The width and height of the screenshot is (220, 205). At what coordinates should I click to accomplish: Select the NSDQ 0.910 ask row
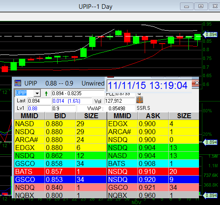point(153,171)
